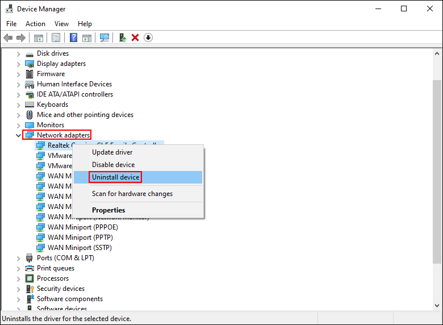Click the scrollbar down arrow
Image resolution: width=443 pixels, height=325 pixels.
[x=437, y=306]
